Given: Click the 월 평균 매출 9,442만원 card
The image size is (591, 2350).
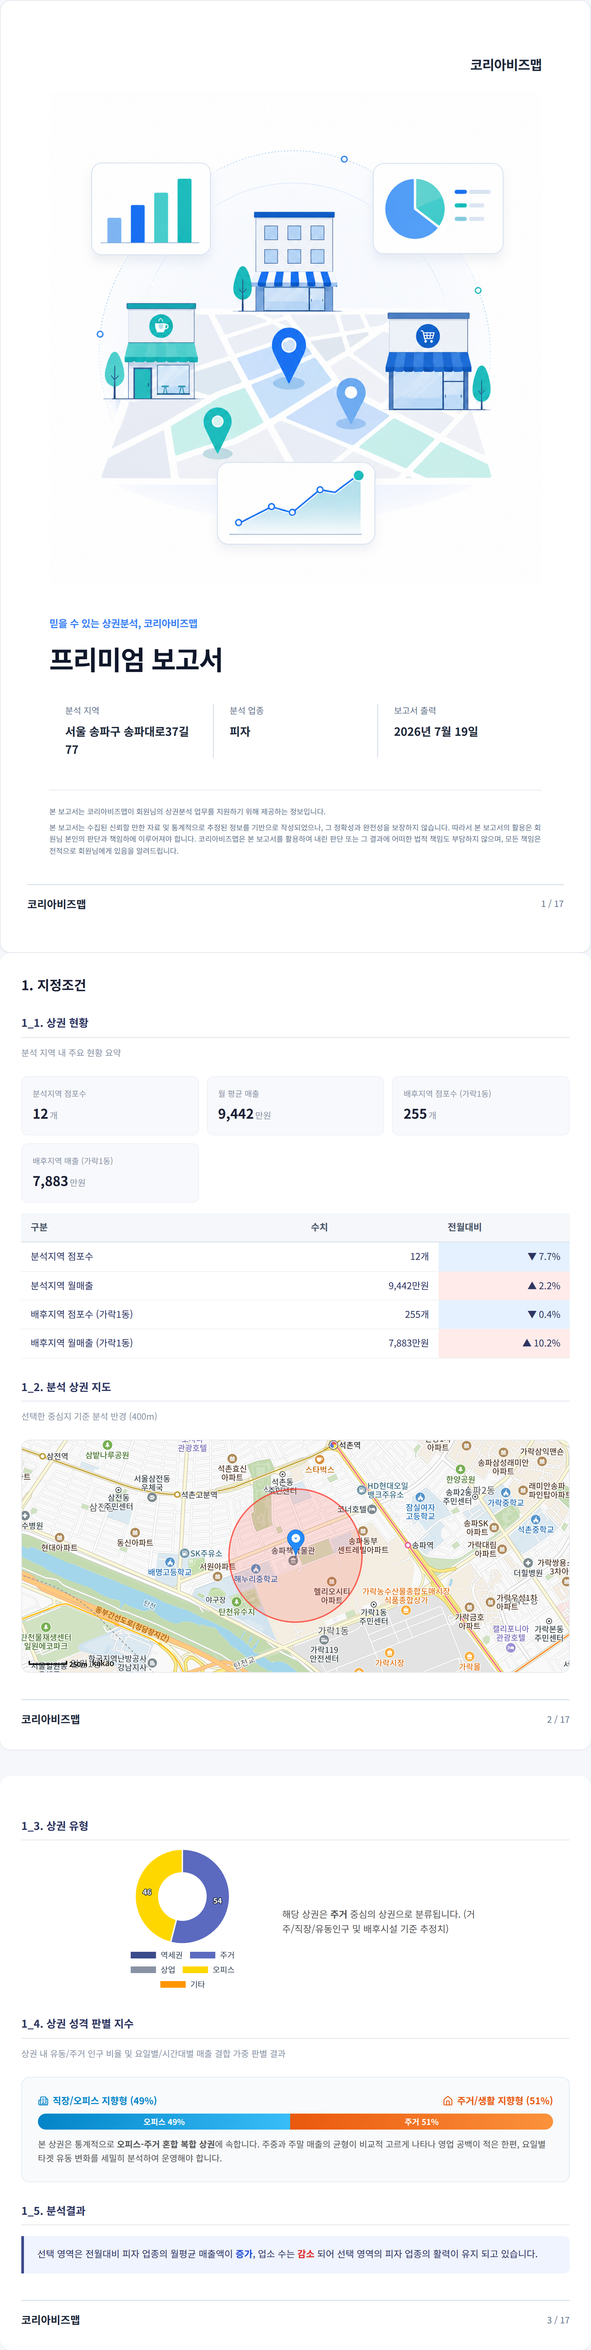Looking at the screenshot, I should point(295,1106).
